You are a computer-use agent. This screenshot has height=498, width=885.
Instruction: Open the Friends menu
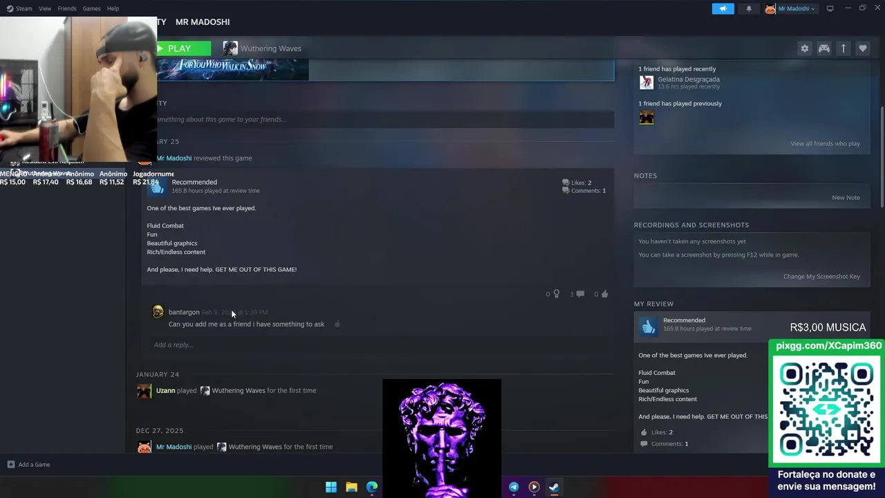click(x=67, y=8)
